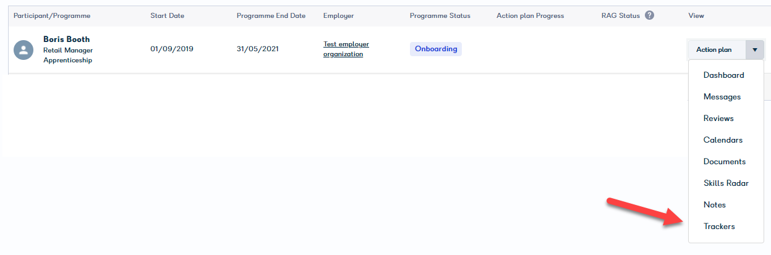Choose Skills Radar menu entry

tap(726, 183)
